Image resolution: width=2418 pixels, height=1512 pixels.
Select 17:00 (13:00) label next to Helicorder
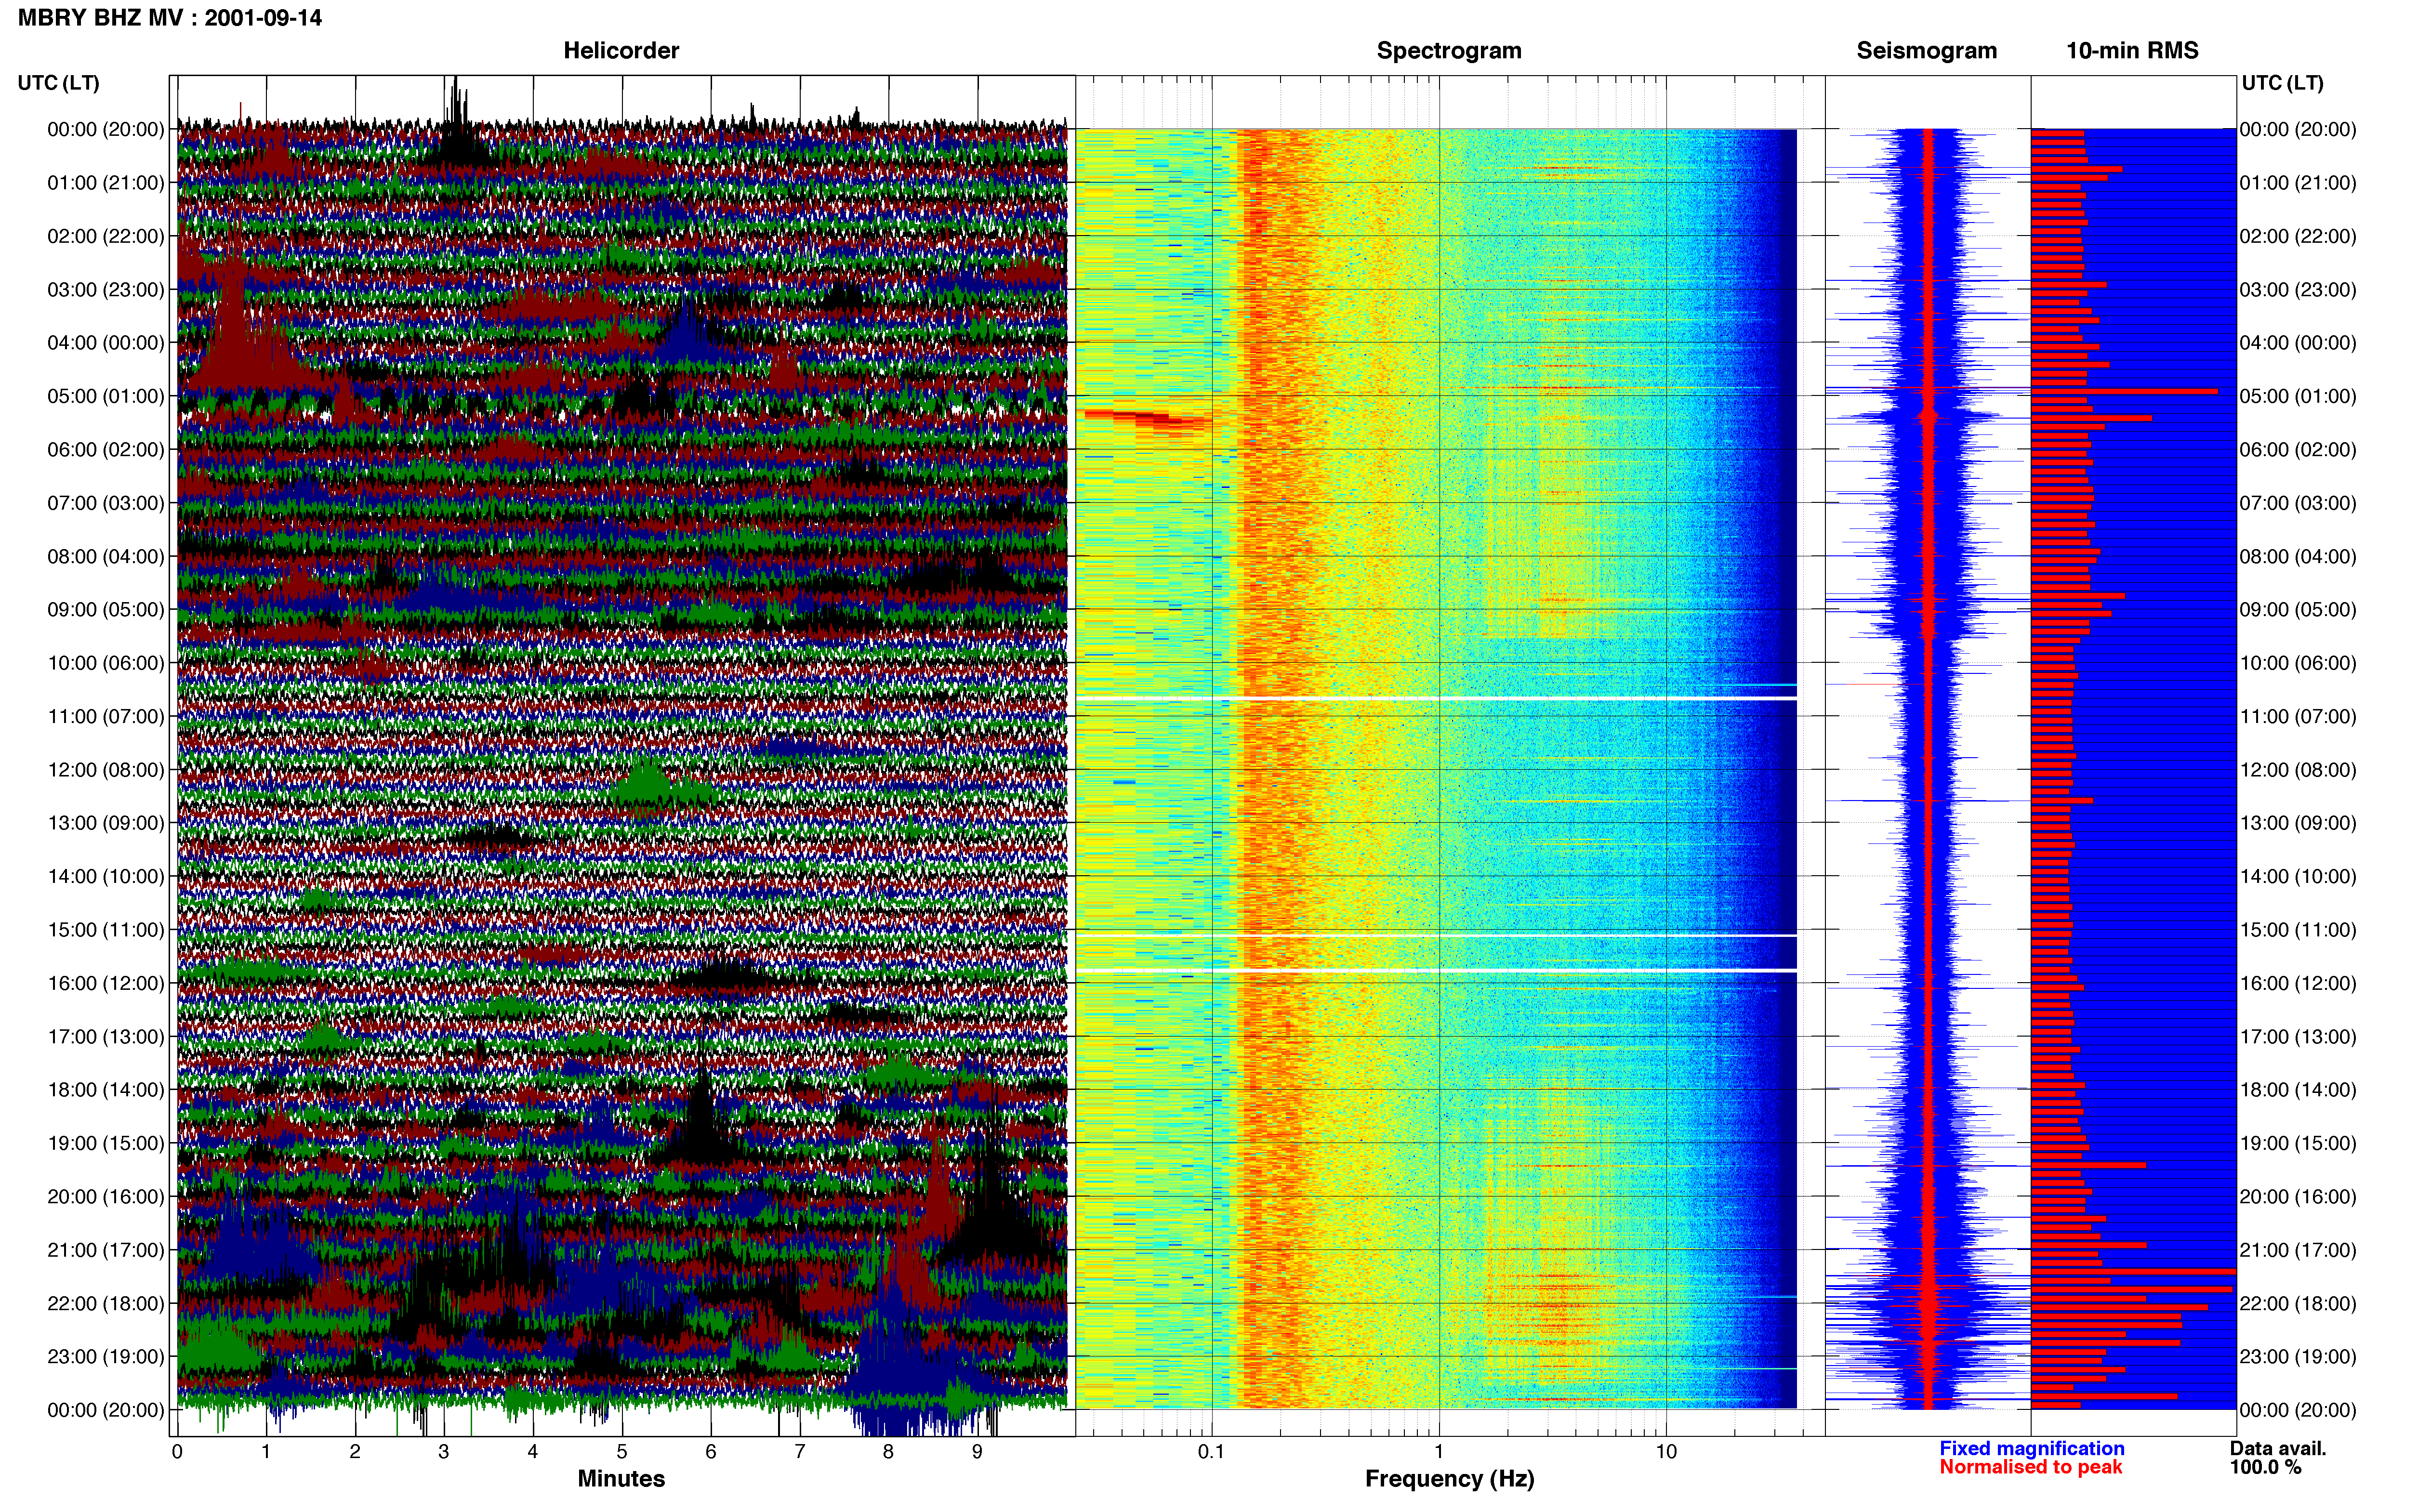106,1037
